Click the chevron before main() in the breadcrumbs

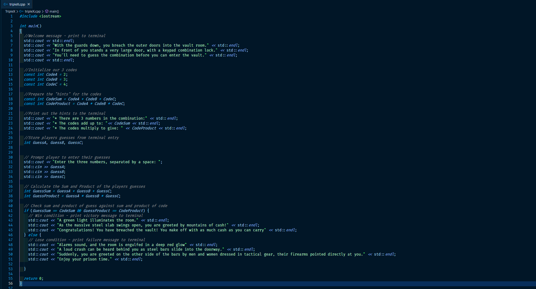point(43,11)
